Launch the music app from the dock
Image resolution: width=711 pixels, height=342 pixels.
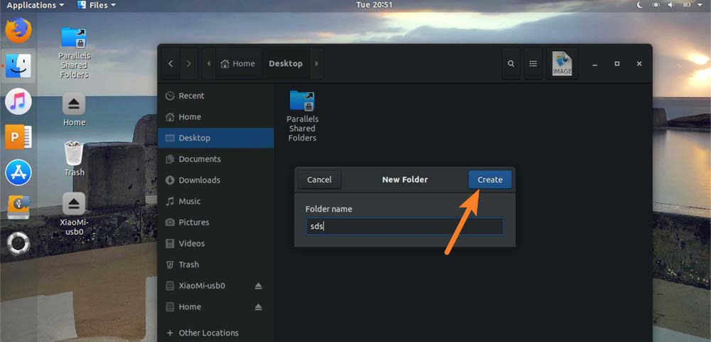pyautogui.click(x=18, y=102)
